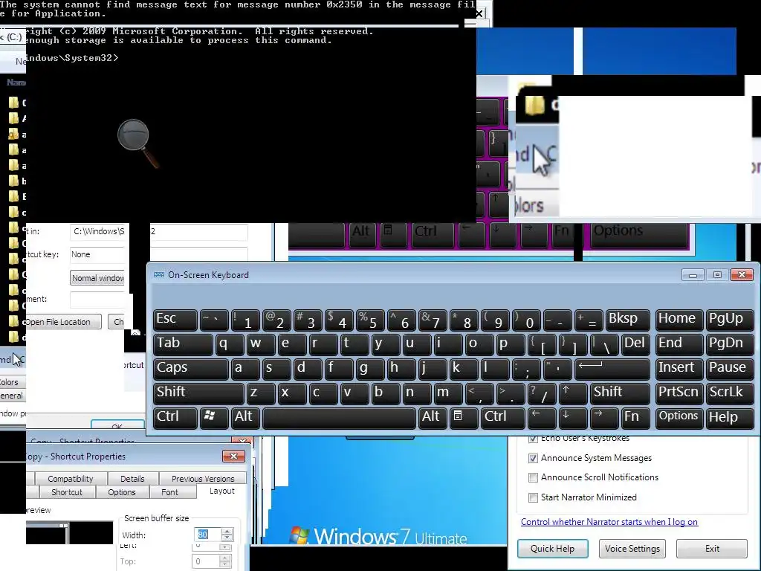Switch to the Compatibility tab in Shortcut Properties
This screenshot has width=761, height=571.
click(x=71, y=479)
